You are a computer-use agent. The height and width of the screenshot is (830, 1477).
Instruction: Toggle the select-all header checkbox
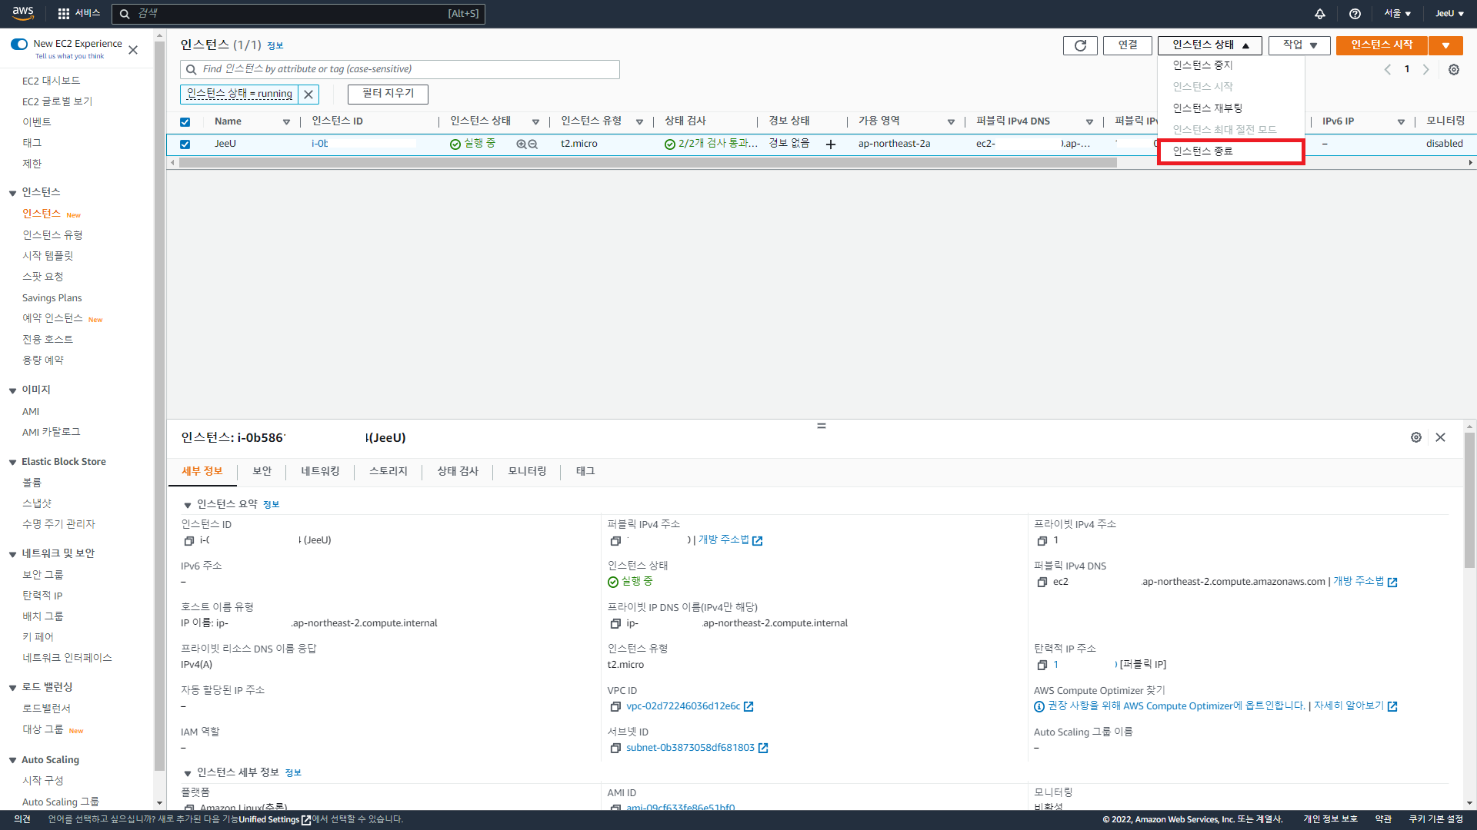point(185,122)
